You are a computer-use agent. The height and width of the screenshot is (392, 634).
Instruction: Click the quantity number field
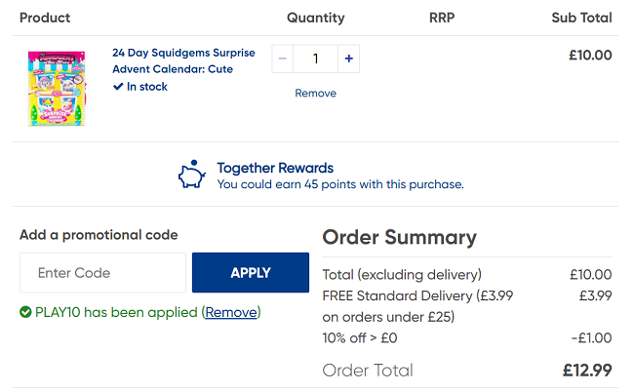coord(316,59)
